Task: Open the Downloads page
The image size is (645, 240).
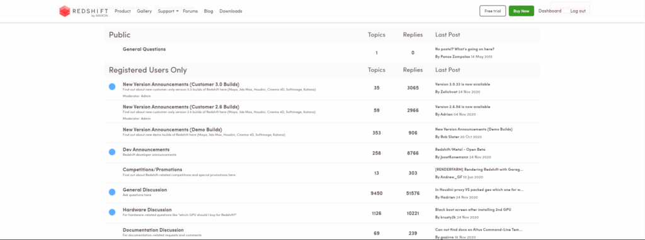Action: click(231, 11)
